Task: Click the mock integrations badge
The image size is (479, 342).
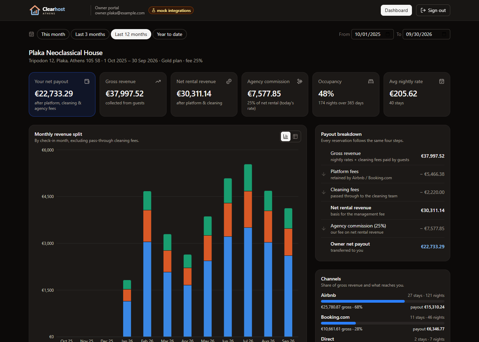Action: [171, 11]
